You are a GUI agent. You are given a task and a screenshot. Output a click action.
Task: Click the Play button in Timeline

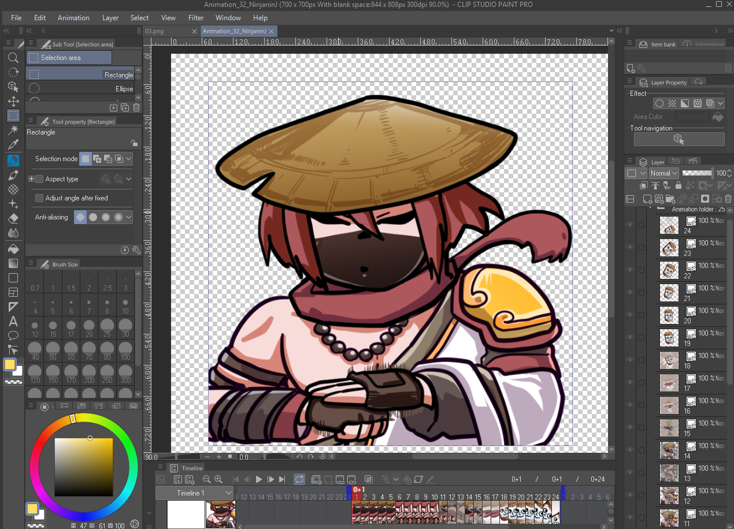point(259,479)
